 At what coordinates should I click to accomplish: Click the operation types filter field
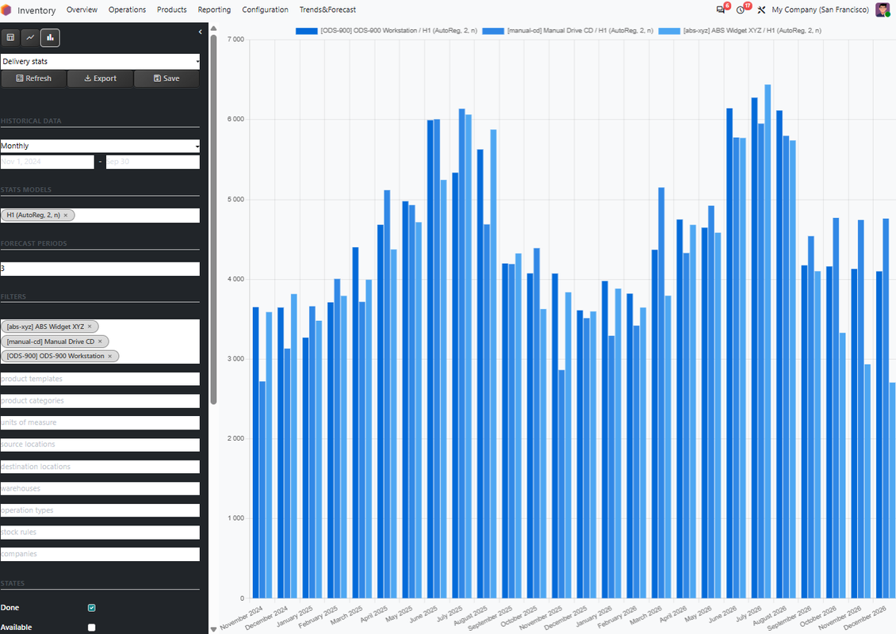[x=100, y=510]
